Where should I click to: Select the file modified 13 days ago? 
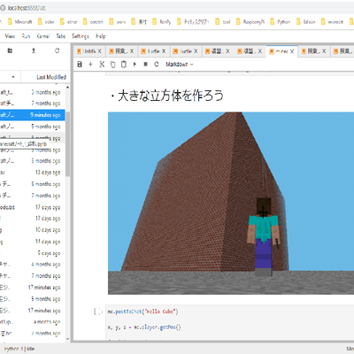tap(33, 173)
